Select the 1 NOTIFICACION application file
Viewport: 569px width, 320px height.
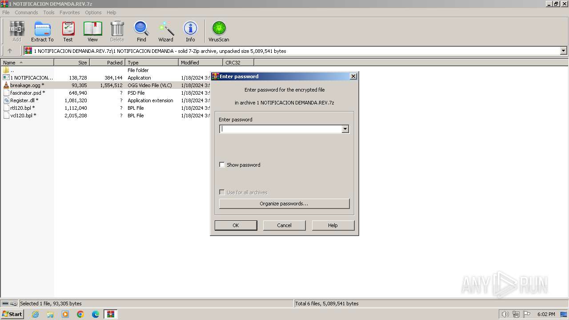[28, 78]
